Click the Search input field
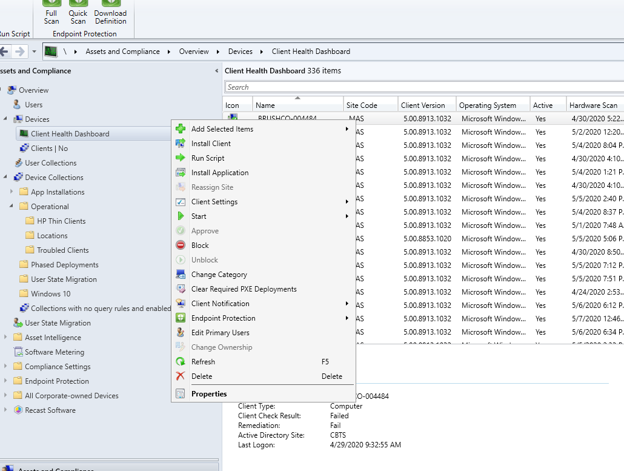Image resolution: width=624 pixels, height=471 pixels. (x=424, y=87)
